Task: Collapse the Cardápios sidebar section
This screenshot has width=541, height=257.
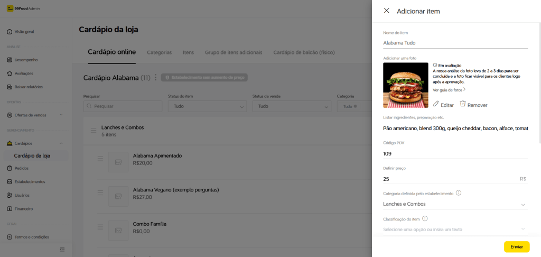Action: (x=61, y=143)
